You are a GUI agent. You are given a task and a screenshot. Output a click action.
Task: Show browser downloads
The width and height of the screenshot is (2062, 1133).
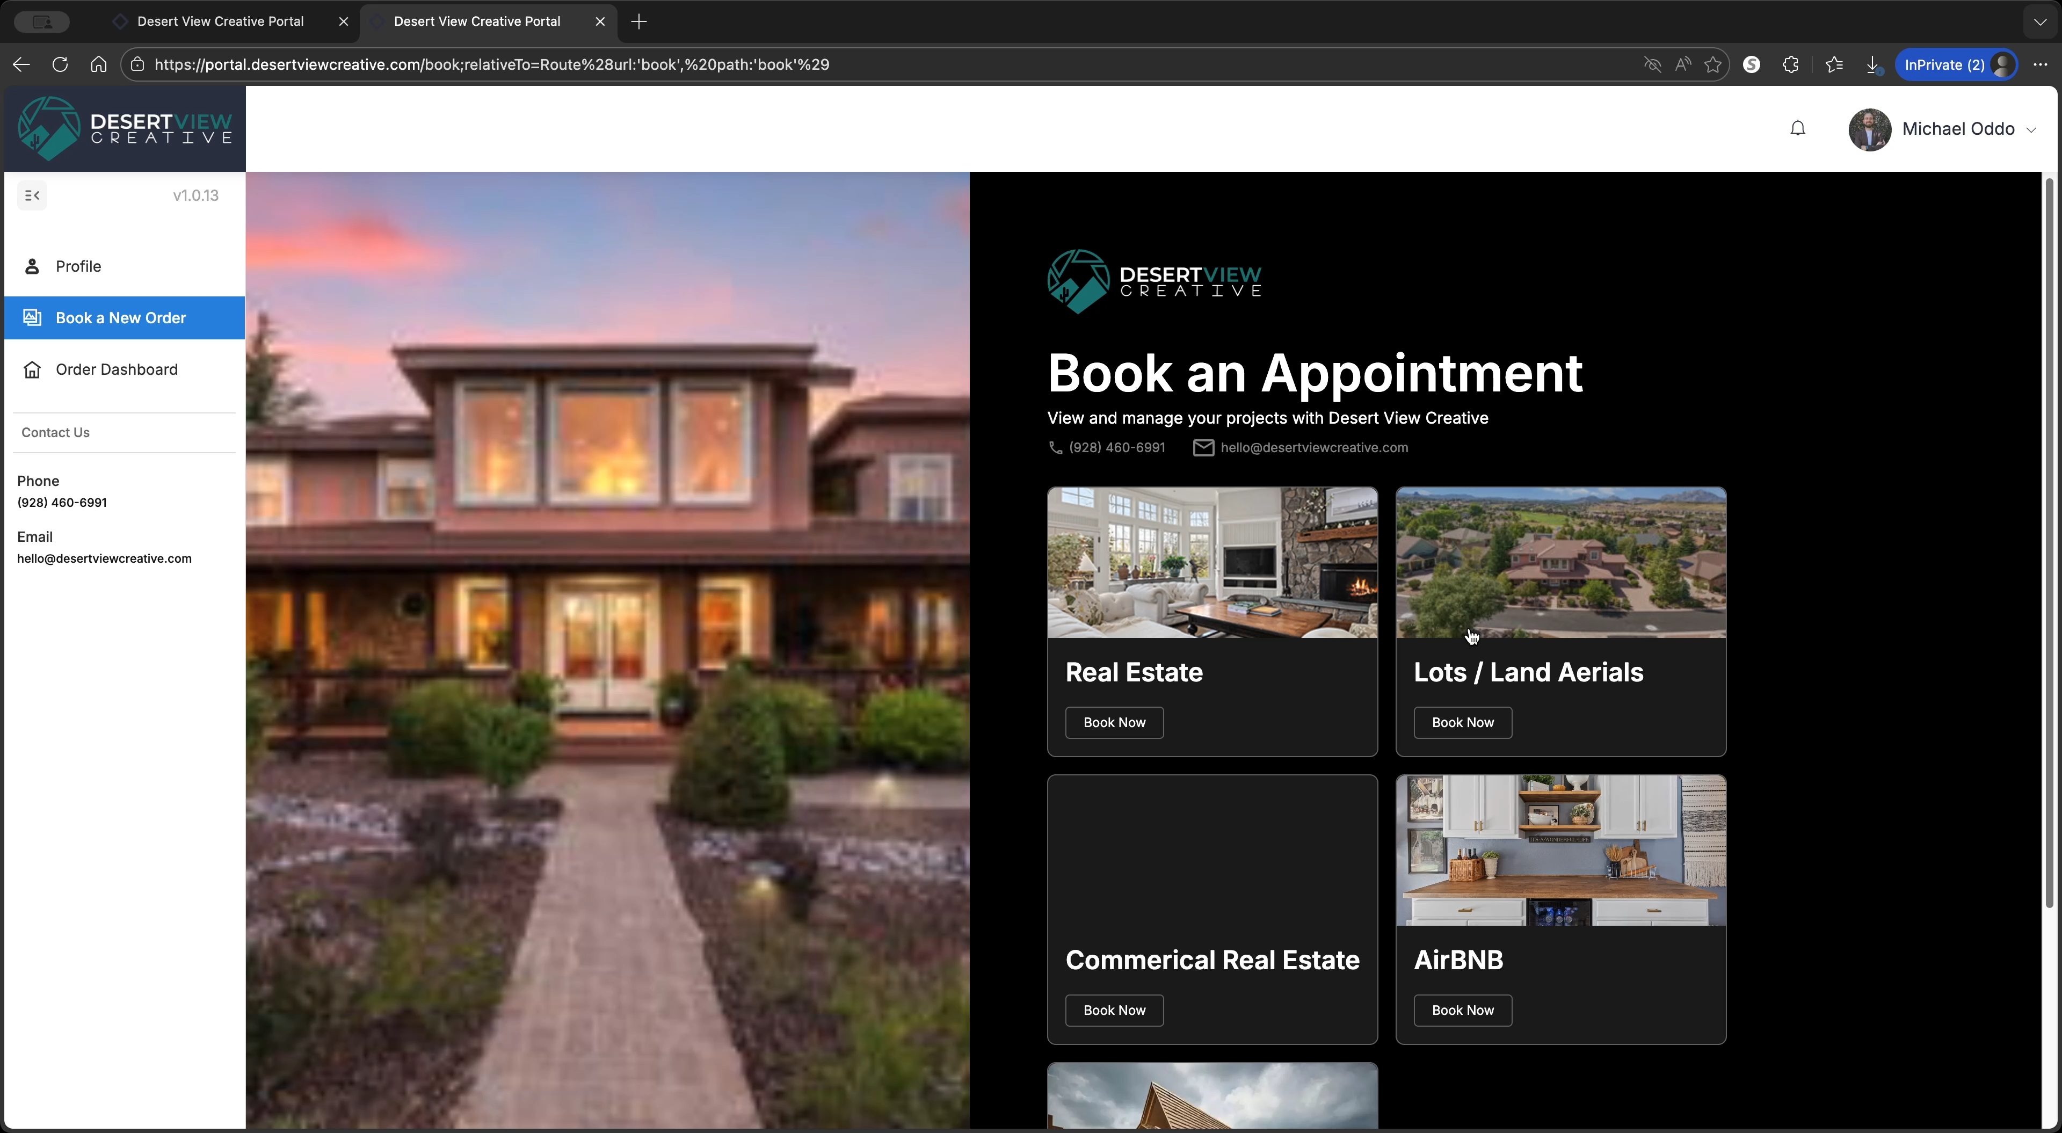[1873, 65]
